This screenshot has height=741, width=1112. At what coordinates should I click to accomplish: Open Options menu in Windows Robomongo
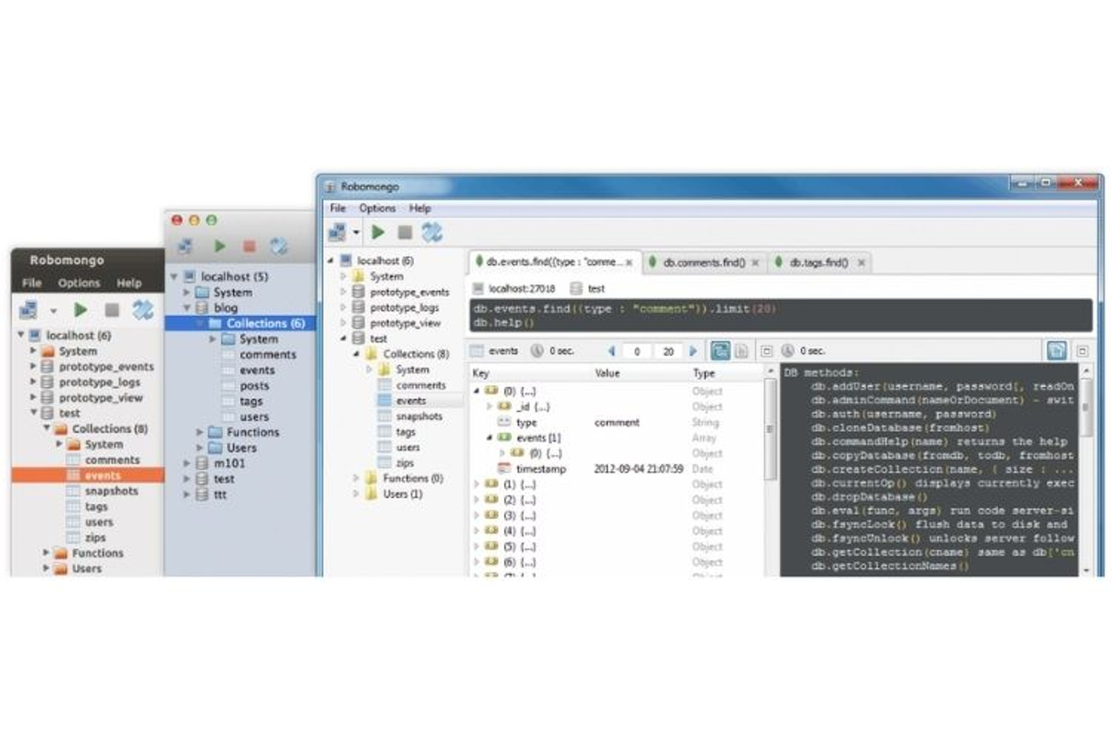coord(377,208)
